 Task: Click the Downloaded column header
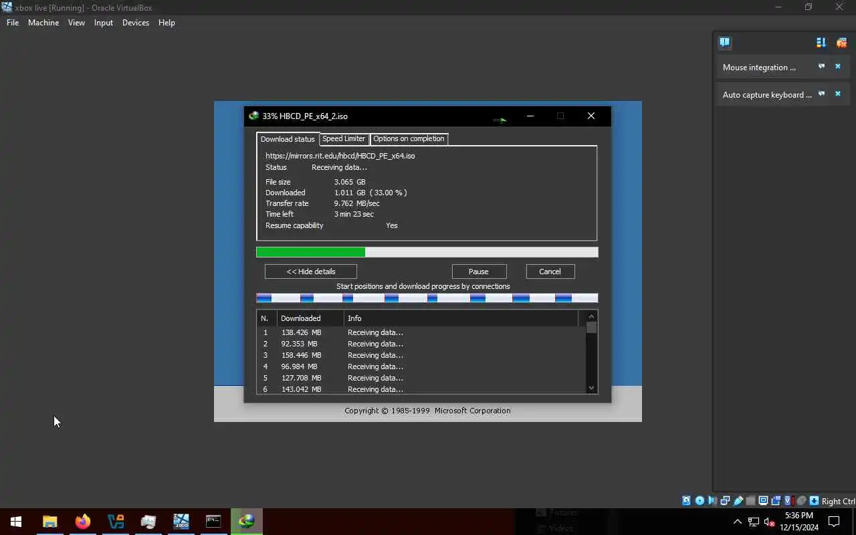[310, 318]
